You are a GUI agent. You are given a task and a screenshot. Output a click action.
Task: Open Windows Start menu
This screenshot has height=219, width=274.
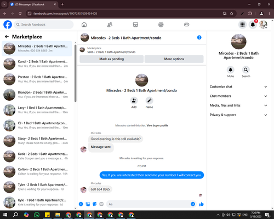[5, 215]
